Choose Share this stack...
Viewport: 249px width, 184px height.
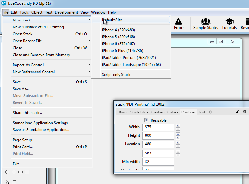pyautogui.click(x=47, y=113)
